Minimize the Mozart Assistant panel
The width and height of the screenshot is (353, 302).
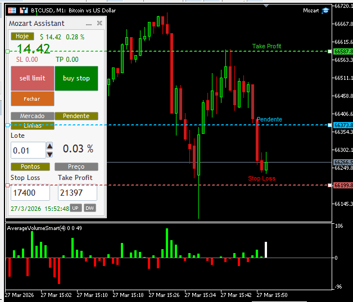coord(89,24)
